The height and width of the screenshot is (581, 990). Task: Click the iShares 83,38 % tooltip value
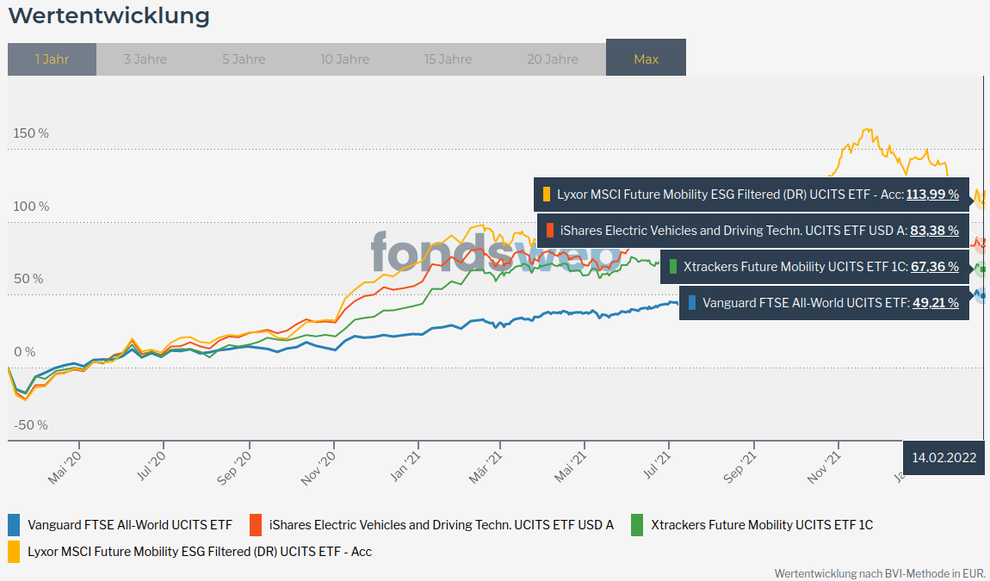click(934, 231)
